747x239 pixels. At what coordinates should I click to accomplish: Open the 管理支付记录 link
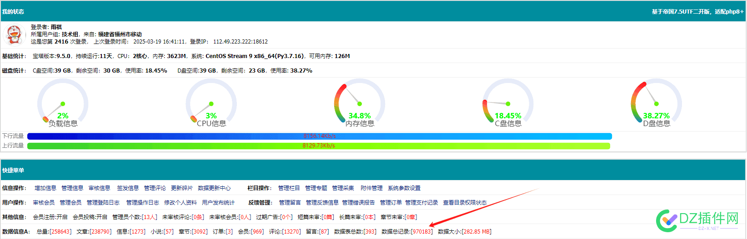click(422, 203)
